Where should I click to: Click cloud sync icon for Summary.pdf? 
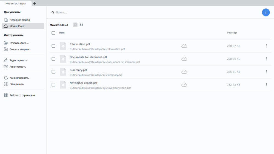coord(184,72)
